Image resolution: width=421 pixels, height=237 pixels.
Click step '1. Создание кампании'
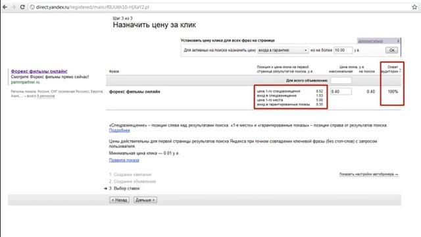click(x=130, y=174)
